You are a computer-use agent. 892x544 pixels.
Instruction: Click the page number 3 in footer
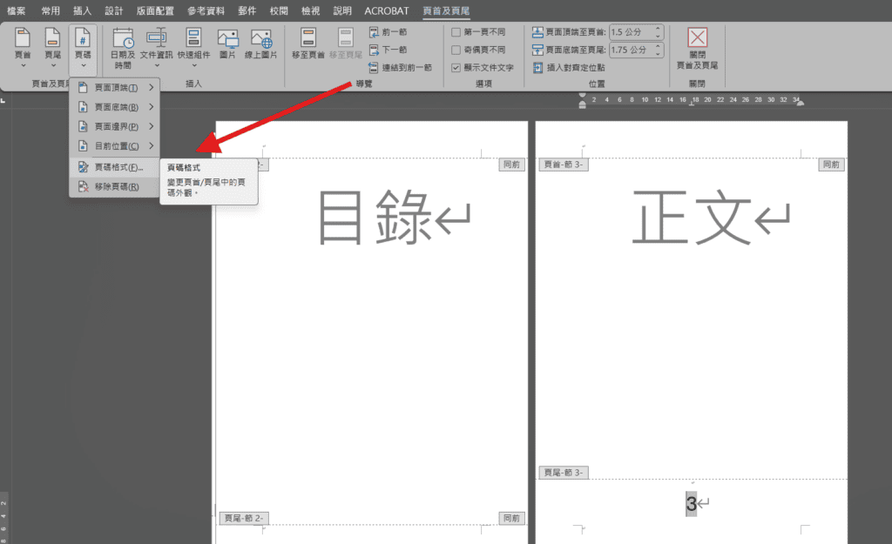691,504
